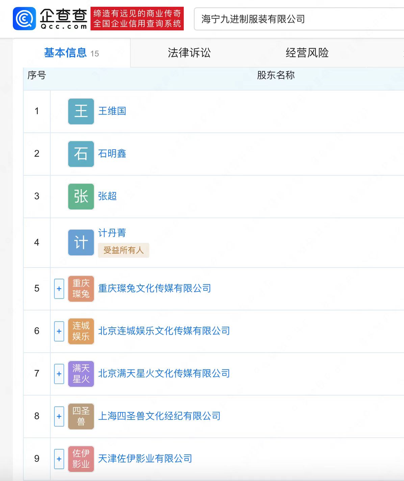Click the 四圣兽 brown logo tile
The width and height of the screenshot is (404, 481).
click(81, 416)
